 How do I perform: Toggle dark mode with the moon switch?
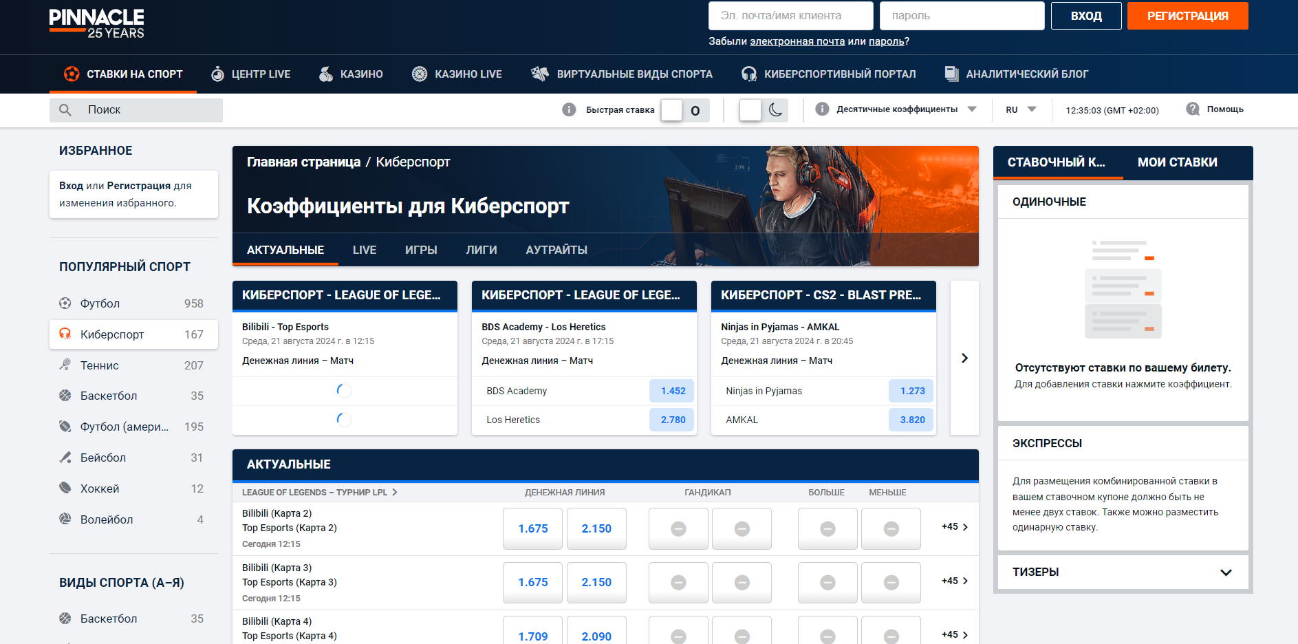point(763,110)
